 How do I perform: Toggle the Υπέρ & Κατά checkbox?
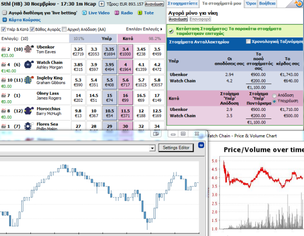click(x=4, y=29)
